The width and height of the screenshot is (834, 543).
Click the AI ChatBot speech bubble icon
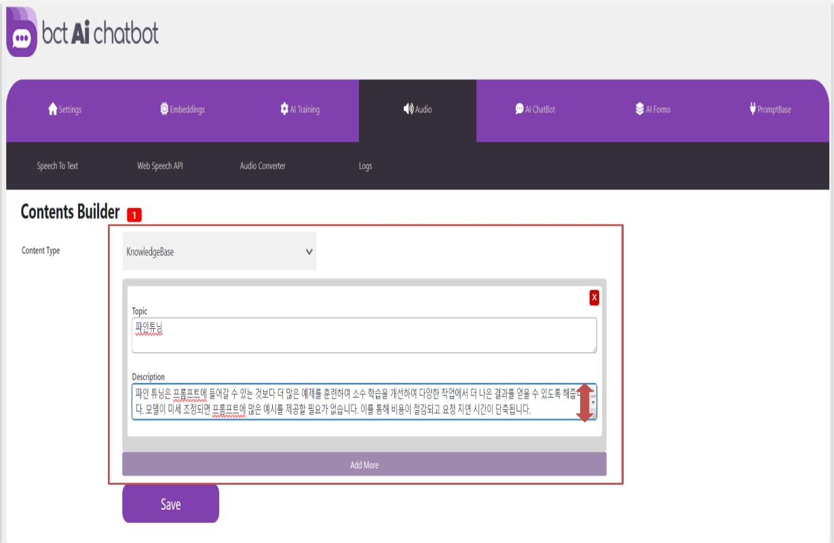coord(519,109)
